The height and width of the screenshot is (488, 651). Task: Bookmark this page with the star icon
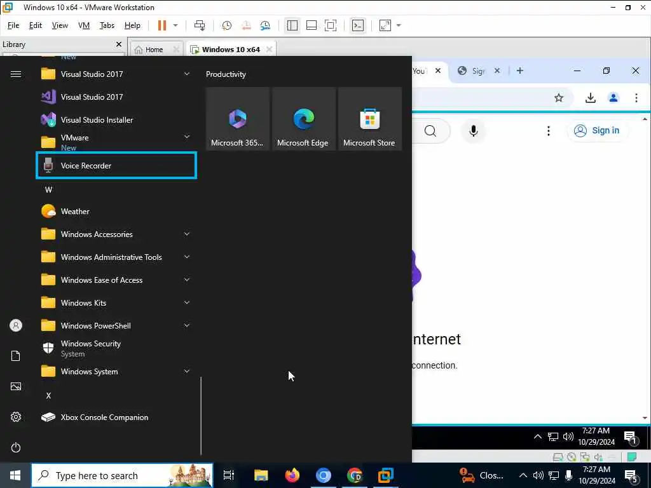pyautogui.click(x=559, y=98)
